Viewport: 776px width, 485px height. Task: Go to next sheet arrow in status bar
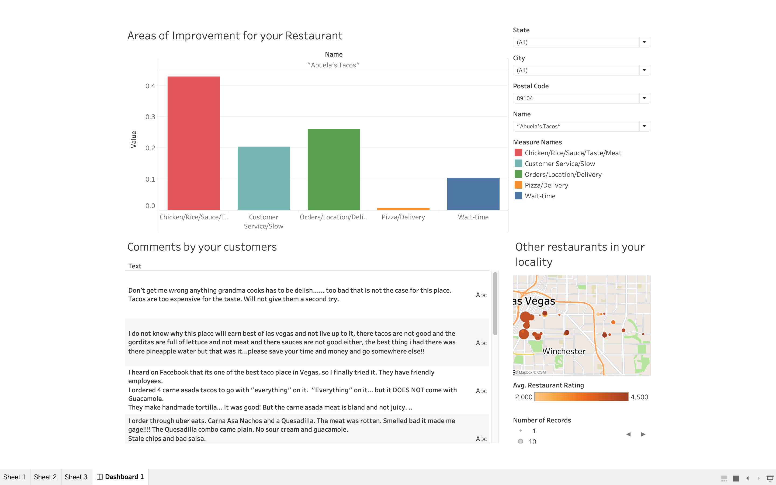click(x=758, y=478)
